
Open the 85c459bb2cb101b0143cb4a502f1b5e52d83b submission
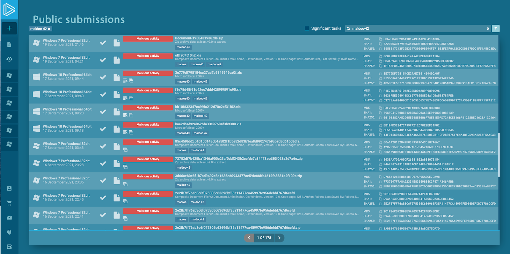pos(237,142)
